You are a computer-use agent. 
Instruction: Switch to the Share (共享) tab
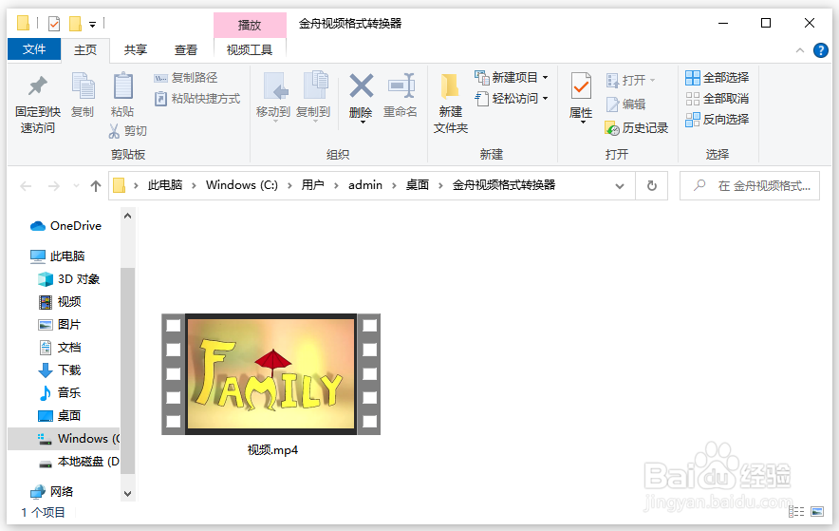(136, 49)
